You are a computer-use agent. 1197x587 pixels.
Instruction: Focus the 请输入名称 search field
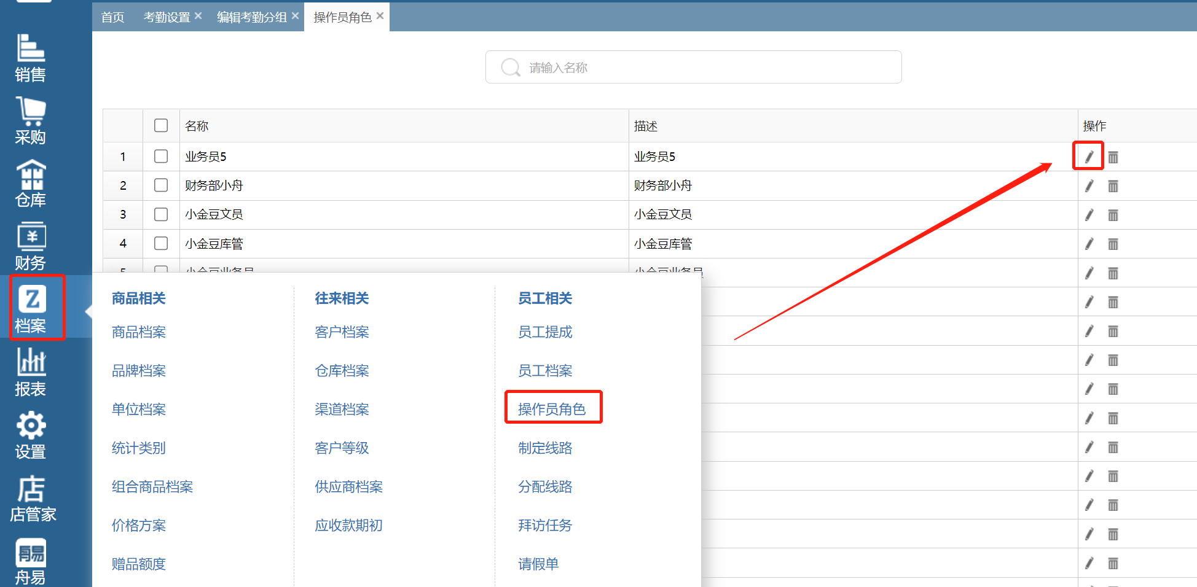pos(693,67)
